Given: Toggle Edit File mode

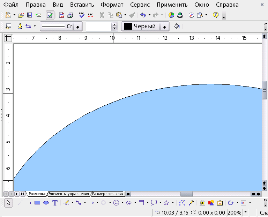Looking at the screenshot, I should pos(50,15).
